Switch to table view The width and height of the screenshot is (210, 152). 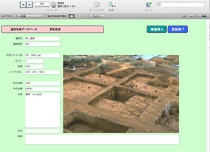tap(83, 16)
